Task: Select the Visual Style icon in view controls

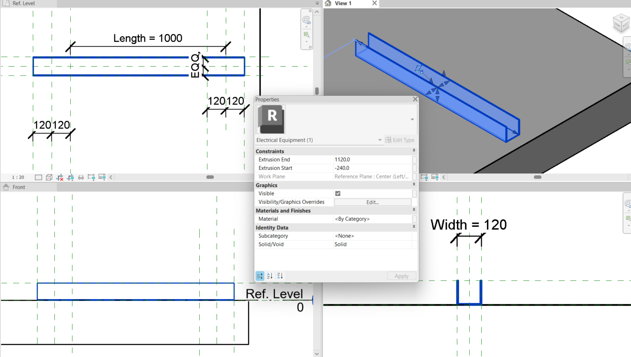Action: [49, 177]
